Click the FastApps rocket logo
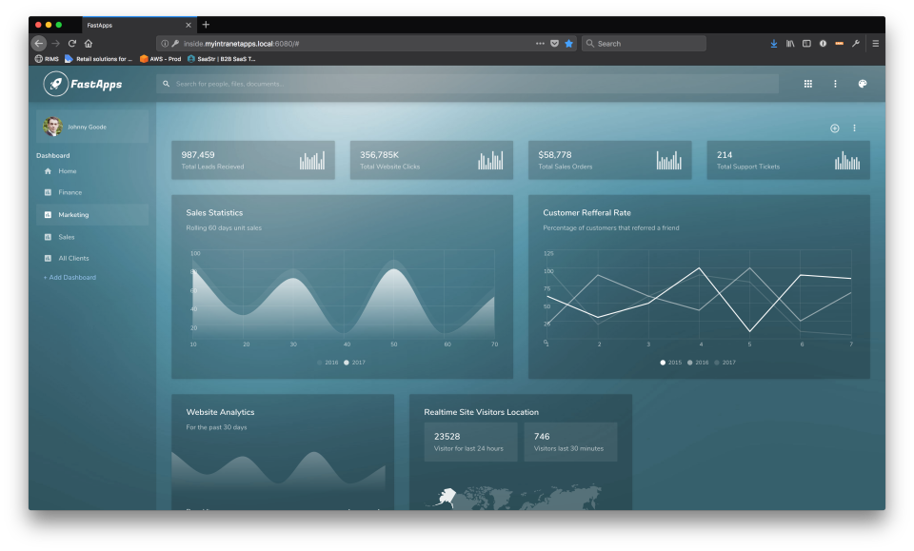The height and width of the screenshot is (551, 914). 57,84
